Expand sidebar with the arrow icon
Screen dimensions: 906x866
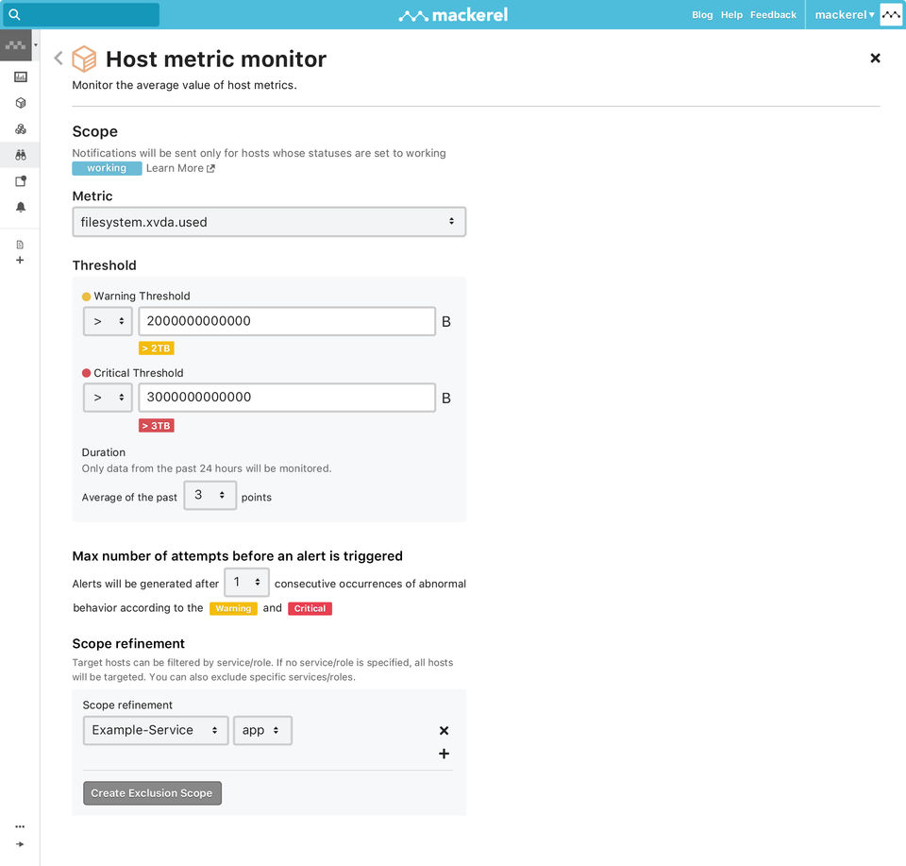(x=20, y=844)
